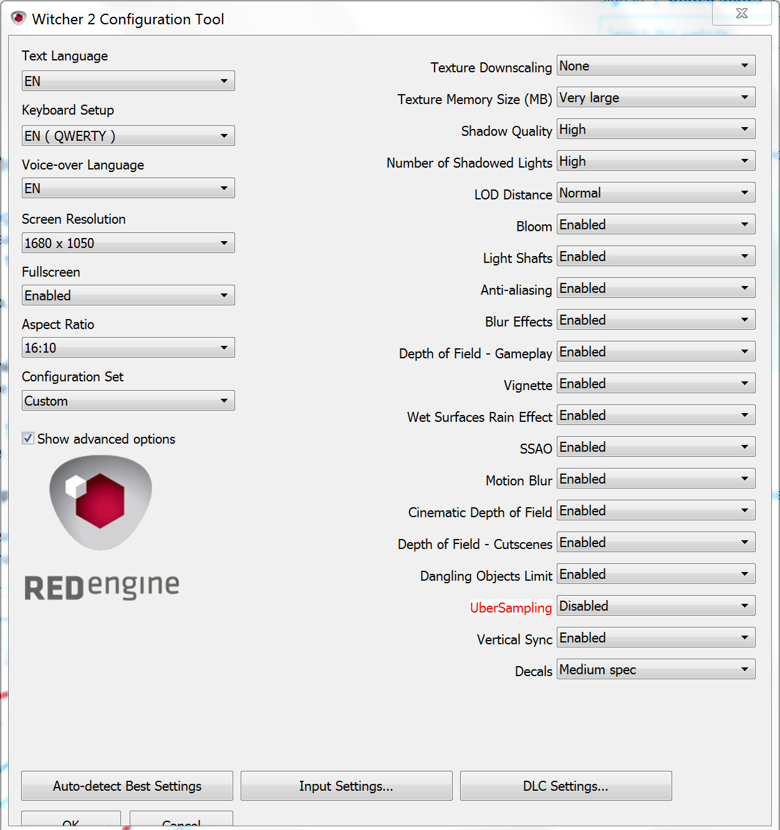The image size is (780, 830).
Task: Open Dangling Objects Limit dropdown
Action: [656, 574]
